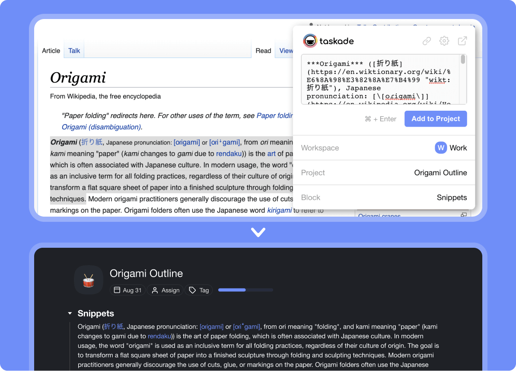The image size is (516, 371).
Task: Open the kirigami link
Action: pyautogui.click(x=279, y=210)
